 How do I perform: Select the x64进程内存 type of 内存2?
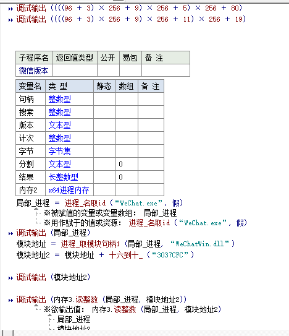[69, 190]
